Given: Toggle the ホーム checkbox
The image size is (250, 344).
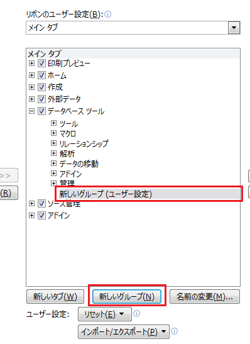Looking at the screenshot, I should pyautogui.click(x=41, y=75).
